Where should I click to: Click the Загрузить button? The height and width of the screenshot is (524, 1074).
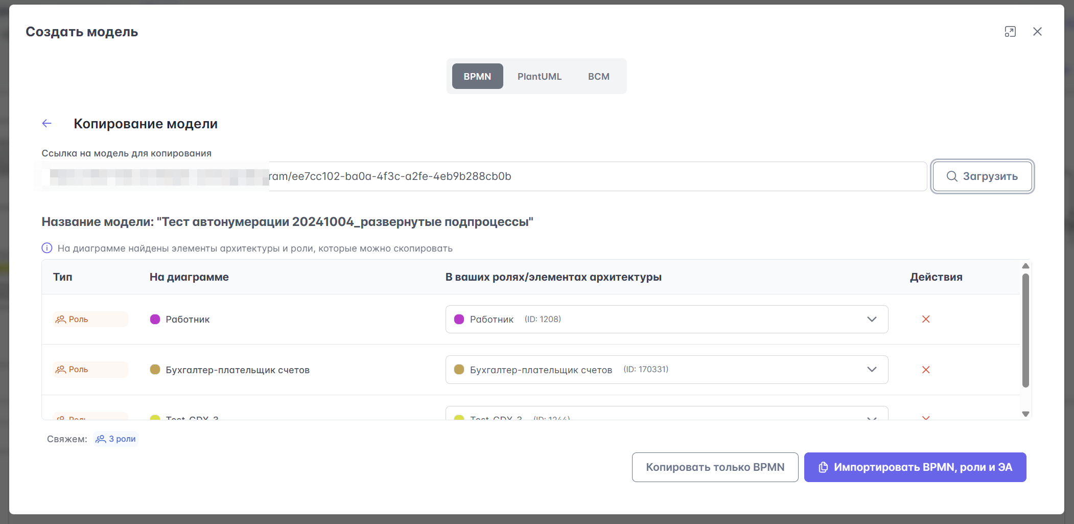982,176
